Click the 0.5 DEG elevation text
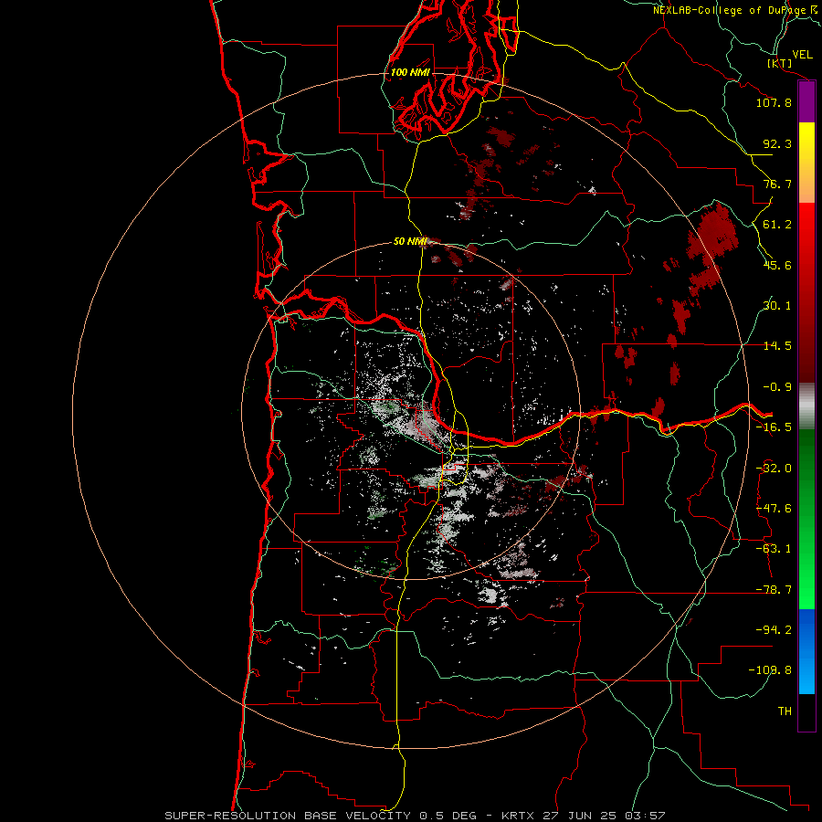This screenshot has width=822, height=822. 448,816
